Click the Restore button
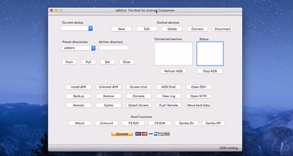 coord(109,96)
